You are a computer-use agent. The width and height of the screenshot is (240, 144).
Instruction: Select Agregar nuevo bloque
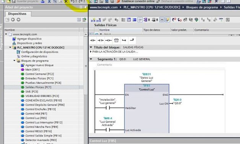[39, 65]
